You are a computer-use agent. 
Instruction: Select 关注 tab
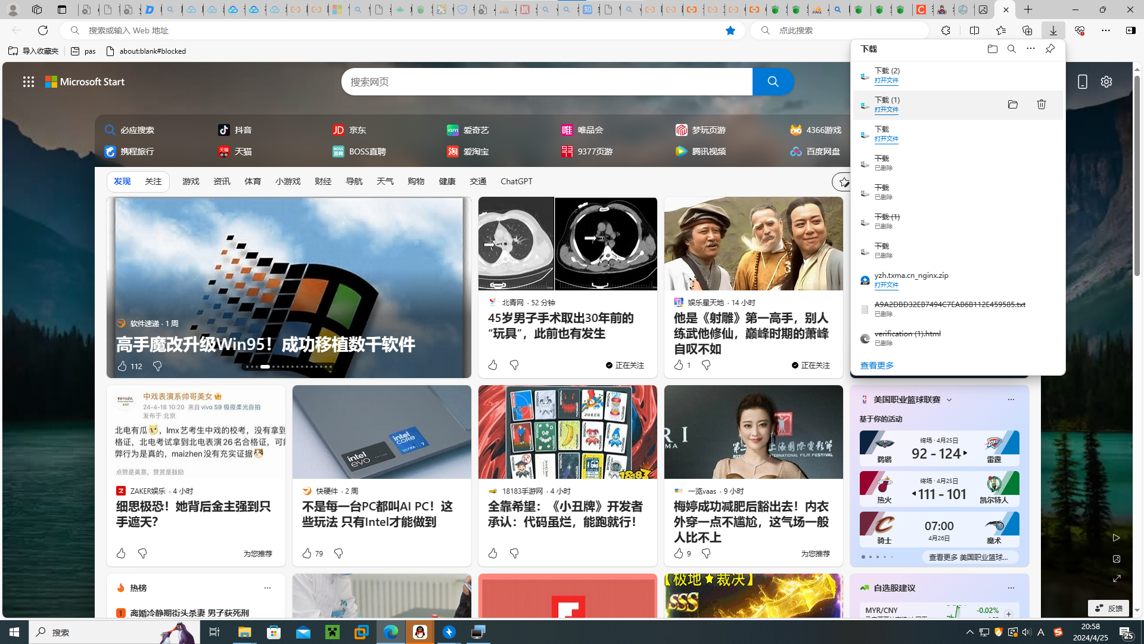click(x=153, y=181)
